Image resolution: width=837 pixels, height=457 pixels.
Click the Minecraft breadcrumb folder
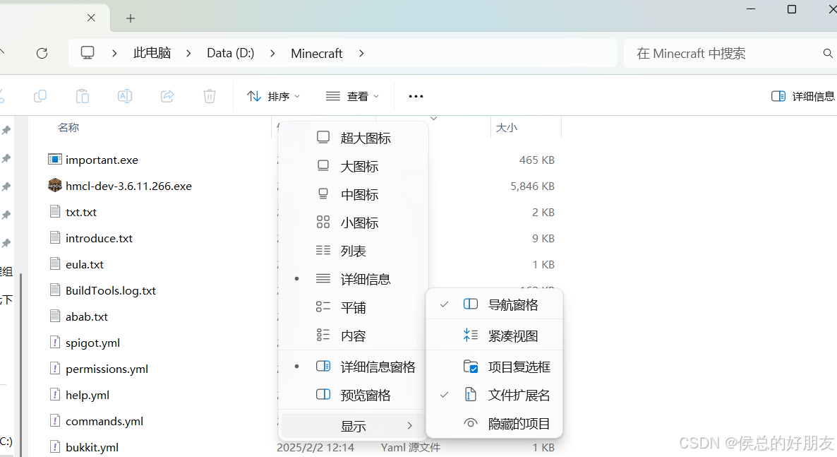click(x=317, y=54)
